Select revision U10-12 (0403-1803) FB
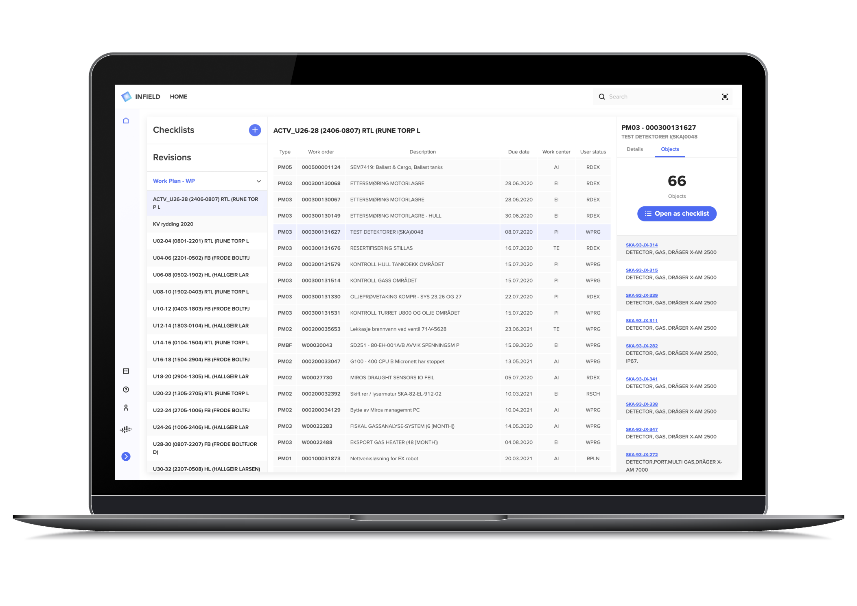 click(x=207, y=309)
